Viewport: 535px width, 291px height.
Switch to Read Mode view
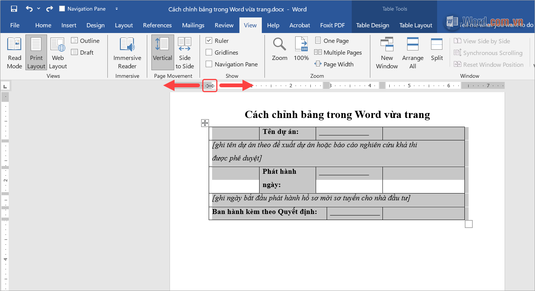click(x=14, y=53)
